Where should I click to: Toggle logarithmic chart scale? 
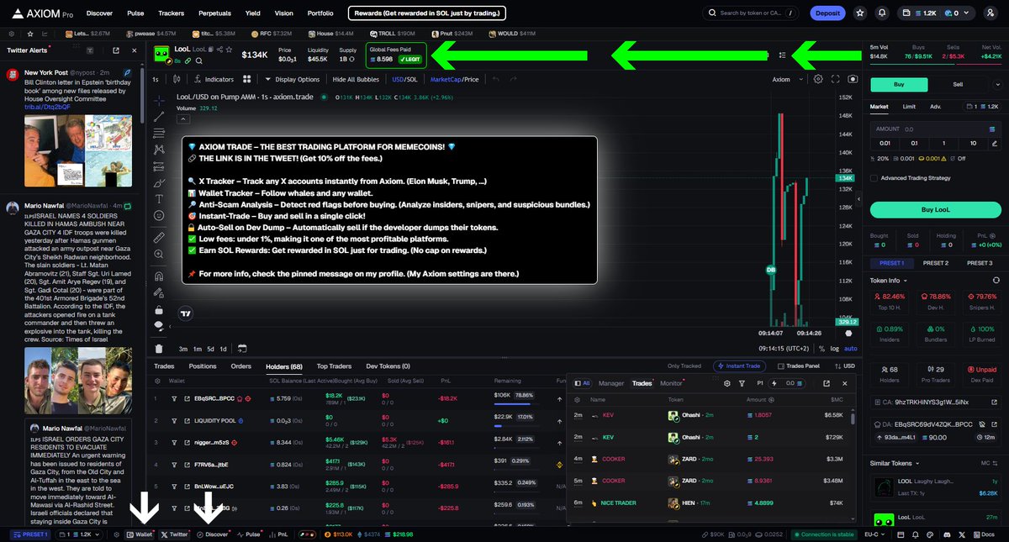pyautogui.click(x=834, y=348)
